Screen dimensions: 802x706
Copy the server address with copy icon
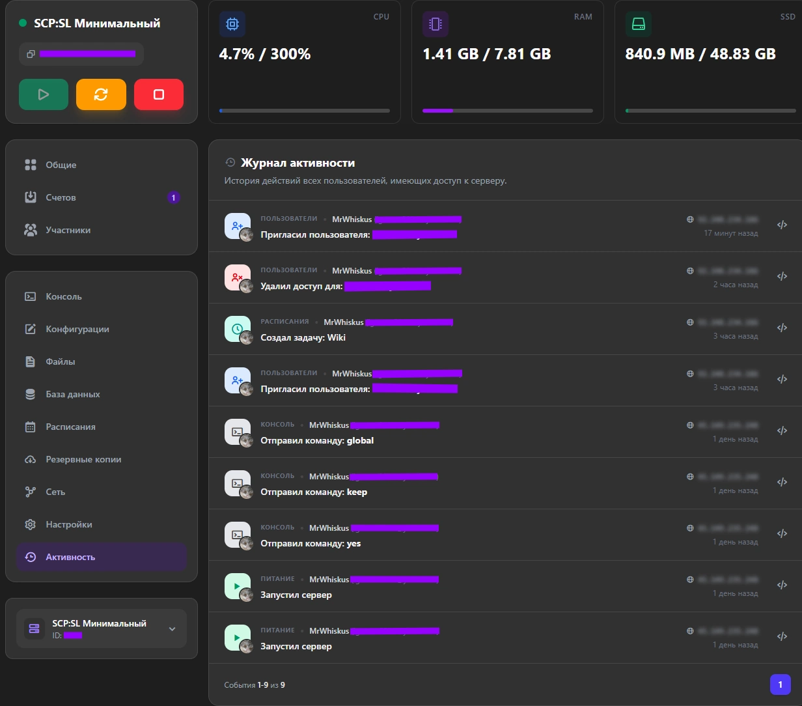pos(31,54)
